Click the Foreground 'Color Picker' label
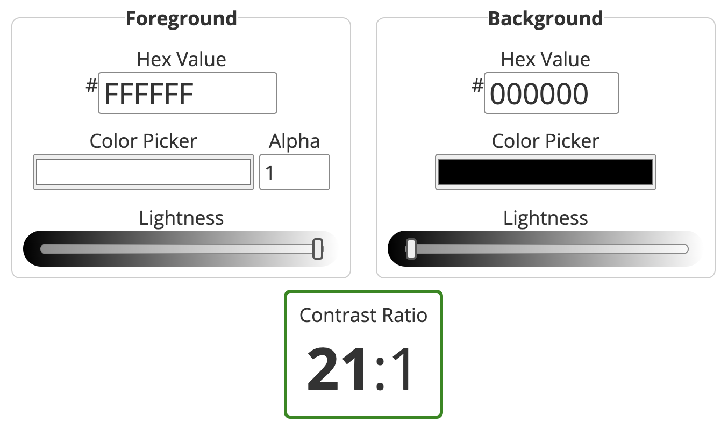 pos(143,141)
